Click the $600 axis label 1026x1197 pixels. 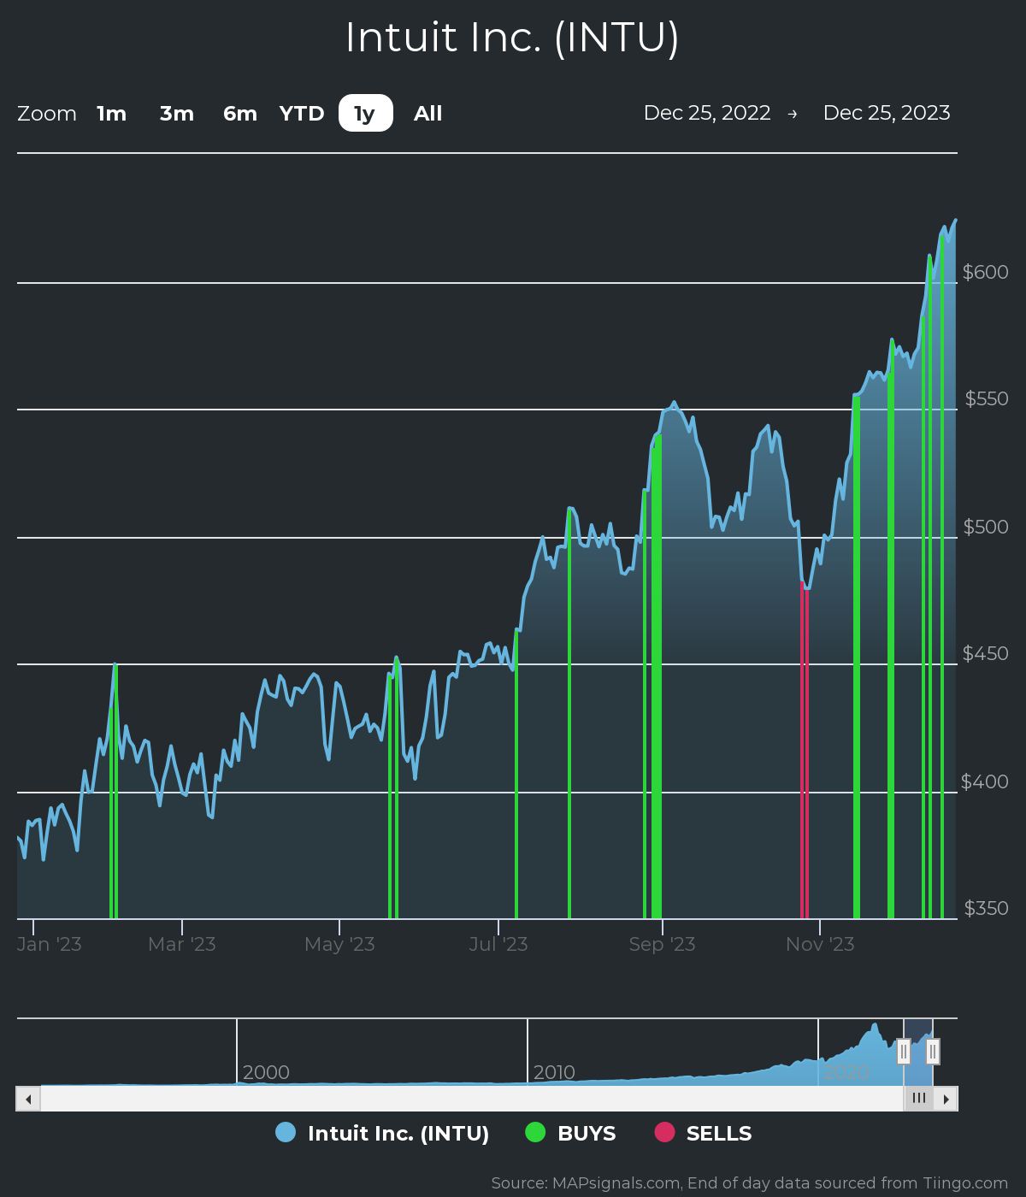pos(986,272)
